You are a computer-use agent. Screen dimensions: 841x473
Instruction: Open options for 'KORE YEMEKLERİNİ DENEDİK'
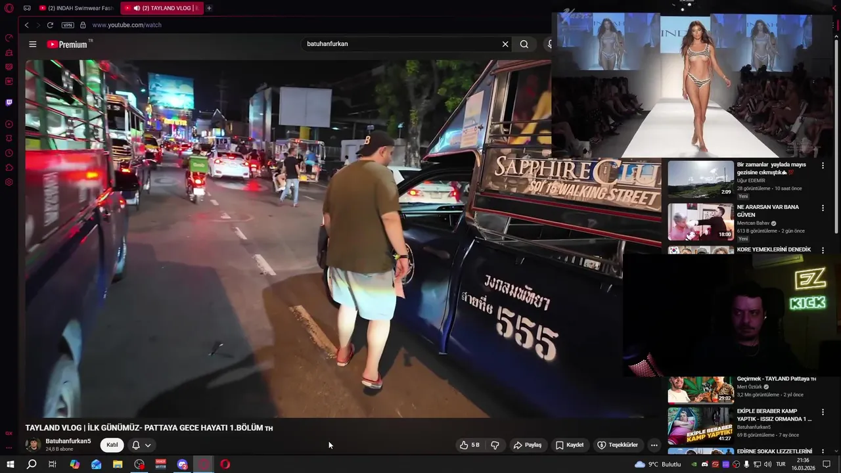pos(823,250)
